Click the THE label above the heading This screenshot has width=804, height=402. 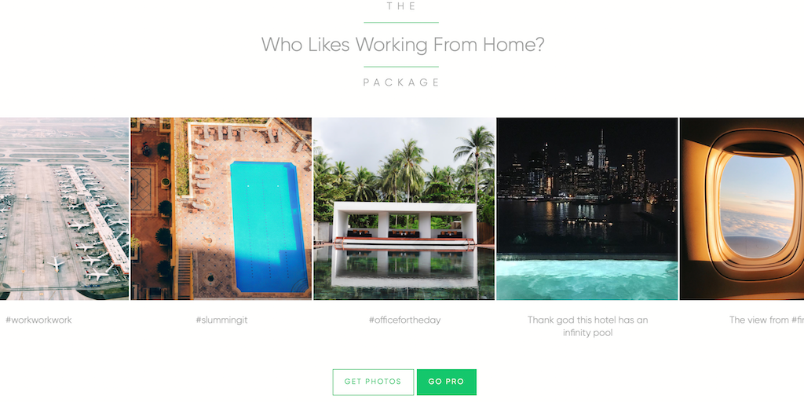(x=401, y=6)
